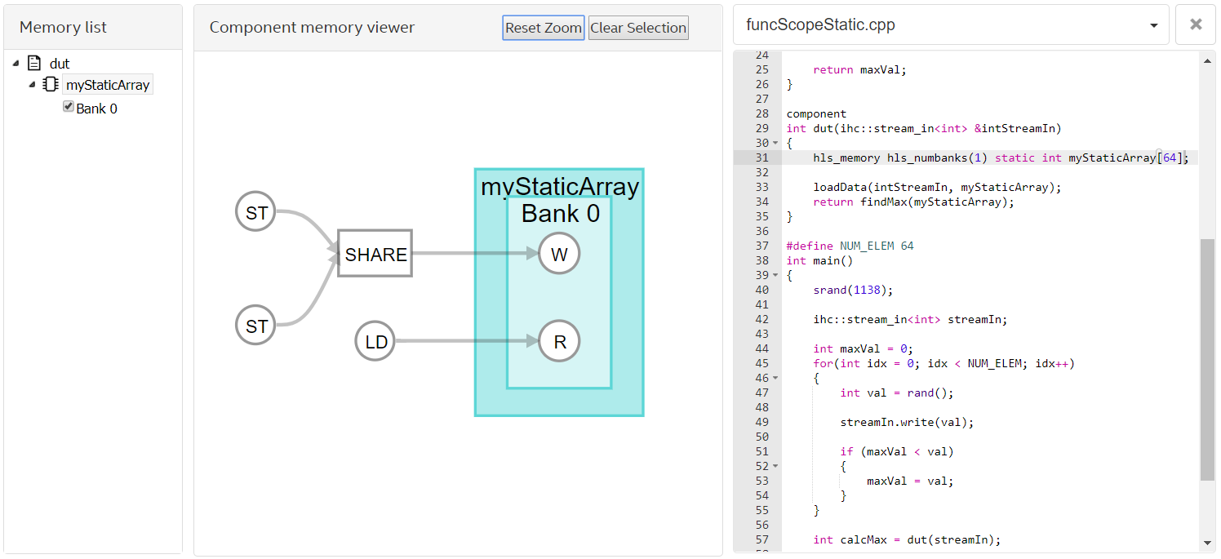This screenshot has height=559, width=1221.
Task: Click the lower ST store node
Action: [x=256, y=326]
